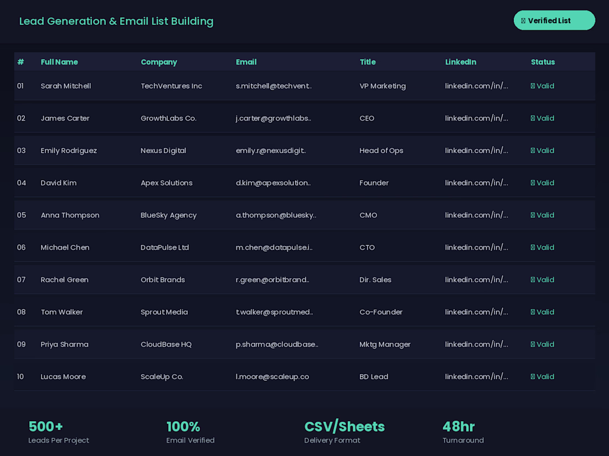Click the s.mitchell@techvent.. email cell

(273, 86)
